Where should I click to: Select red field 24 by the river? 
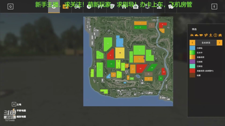pos(163,72)
